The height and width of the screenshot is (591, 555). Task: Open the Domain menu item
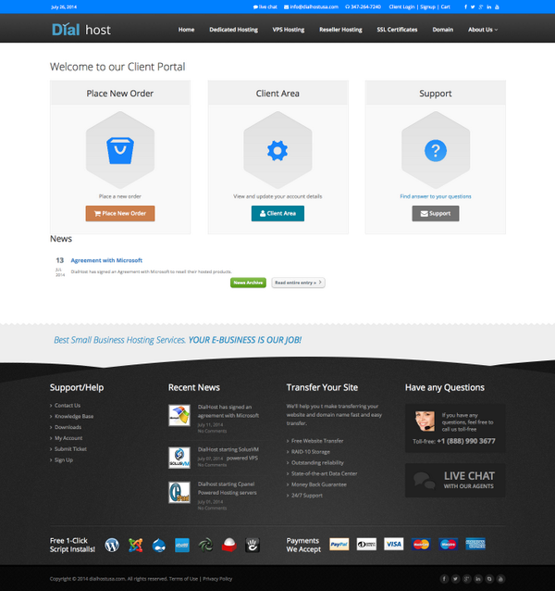[443, 30]
